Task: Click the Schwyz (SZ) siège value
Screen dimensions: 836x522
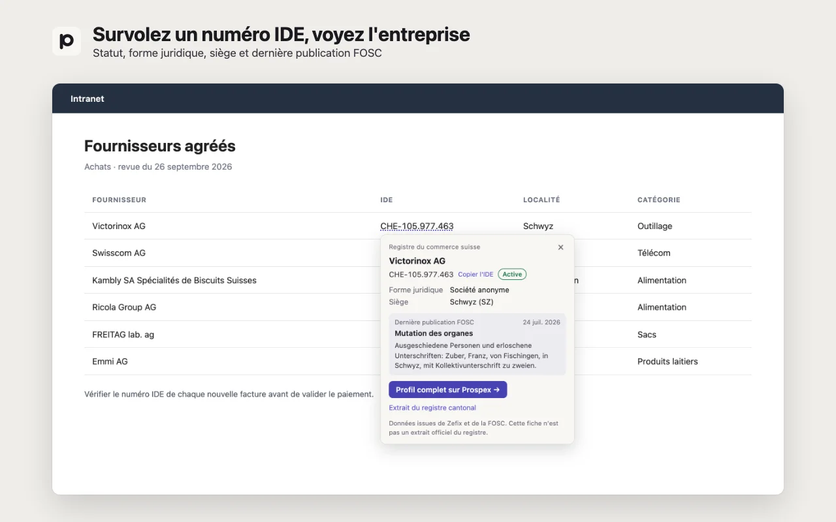Action: click(472, 302)
